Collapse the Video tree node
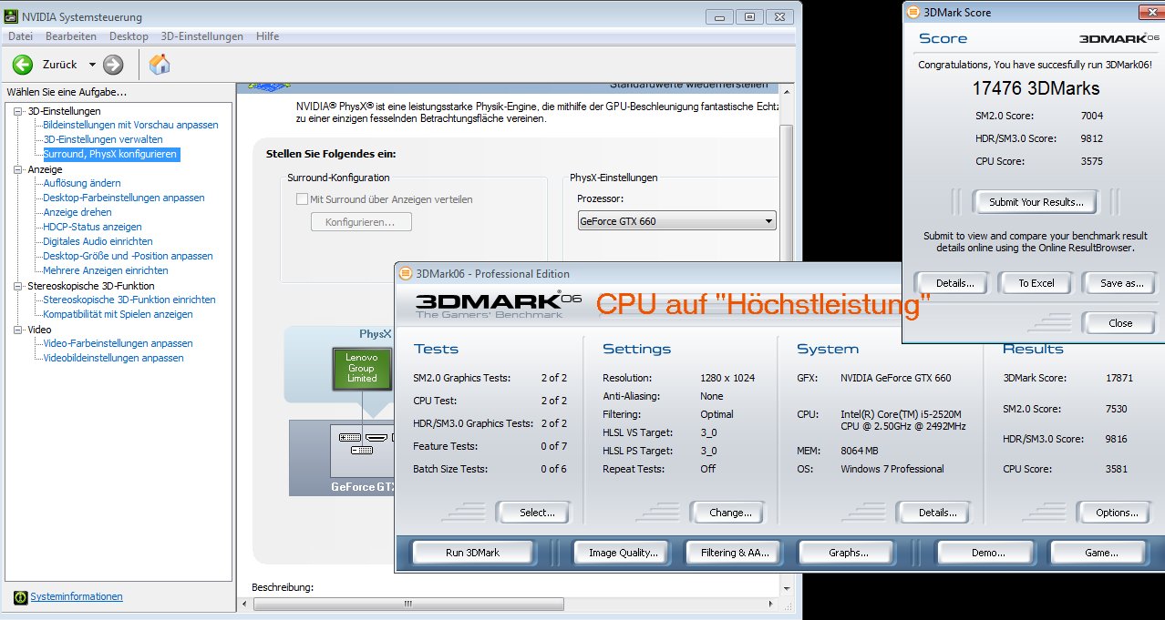 point(18,330)
